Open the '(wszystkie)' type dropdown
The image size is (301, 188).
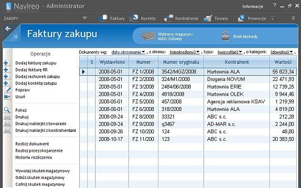coord(230,52)
